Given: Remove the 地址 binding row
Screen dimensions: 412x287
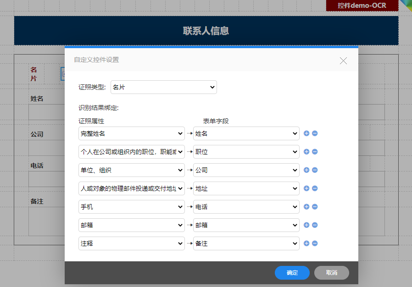Looking at the screenshot, I should click(x=315, y=188).
